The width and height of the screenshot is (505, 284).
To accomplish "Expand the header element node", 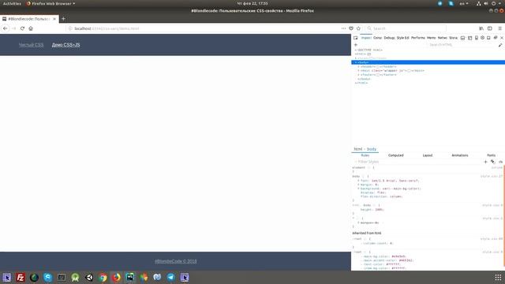I will 358,66.
